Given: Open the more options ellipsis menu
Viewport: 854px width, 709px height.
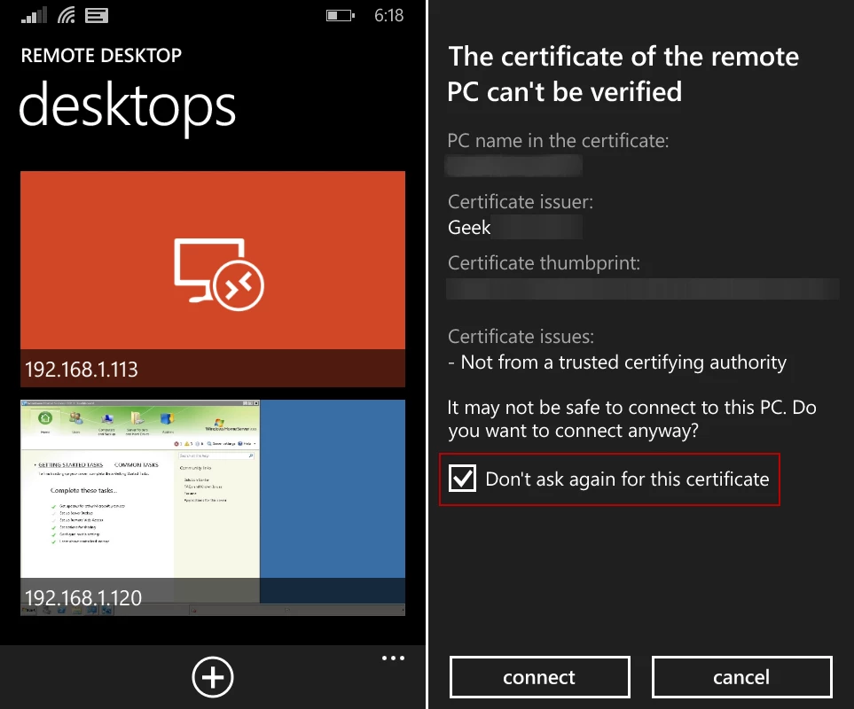Looking at the screenshot, I should pos(393,658).
